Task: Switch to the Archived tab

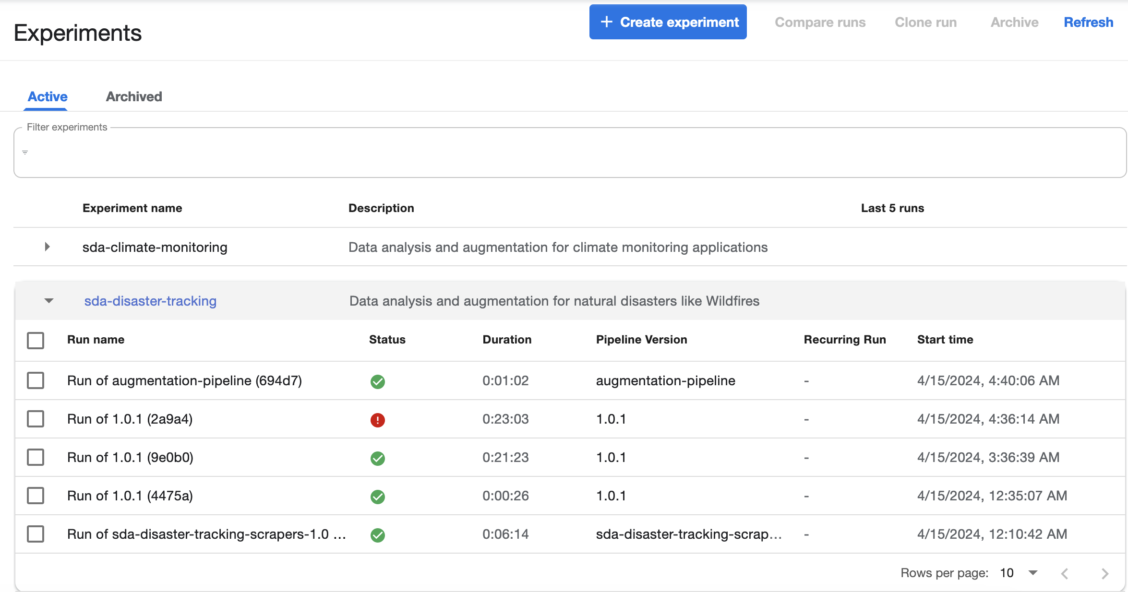Action: click(x=134, y=96)
